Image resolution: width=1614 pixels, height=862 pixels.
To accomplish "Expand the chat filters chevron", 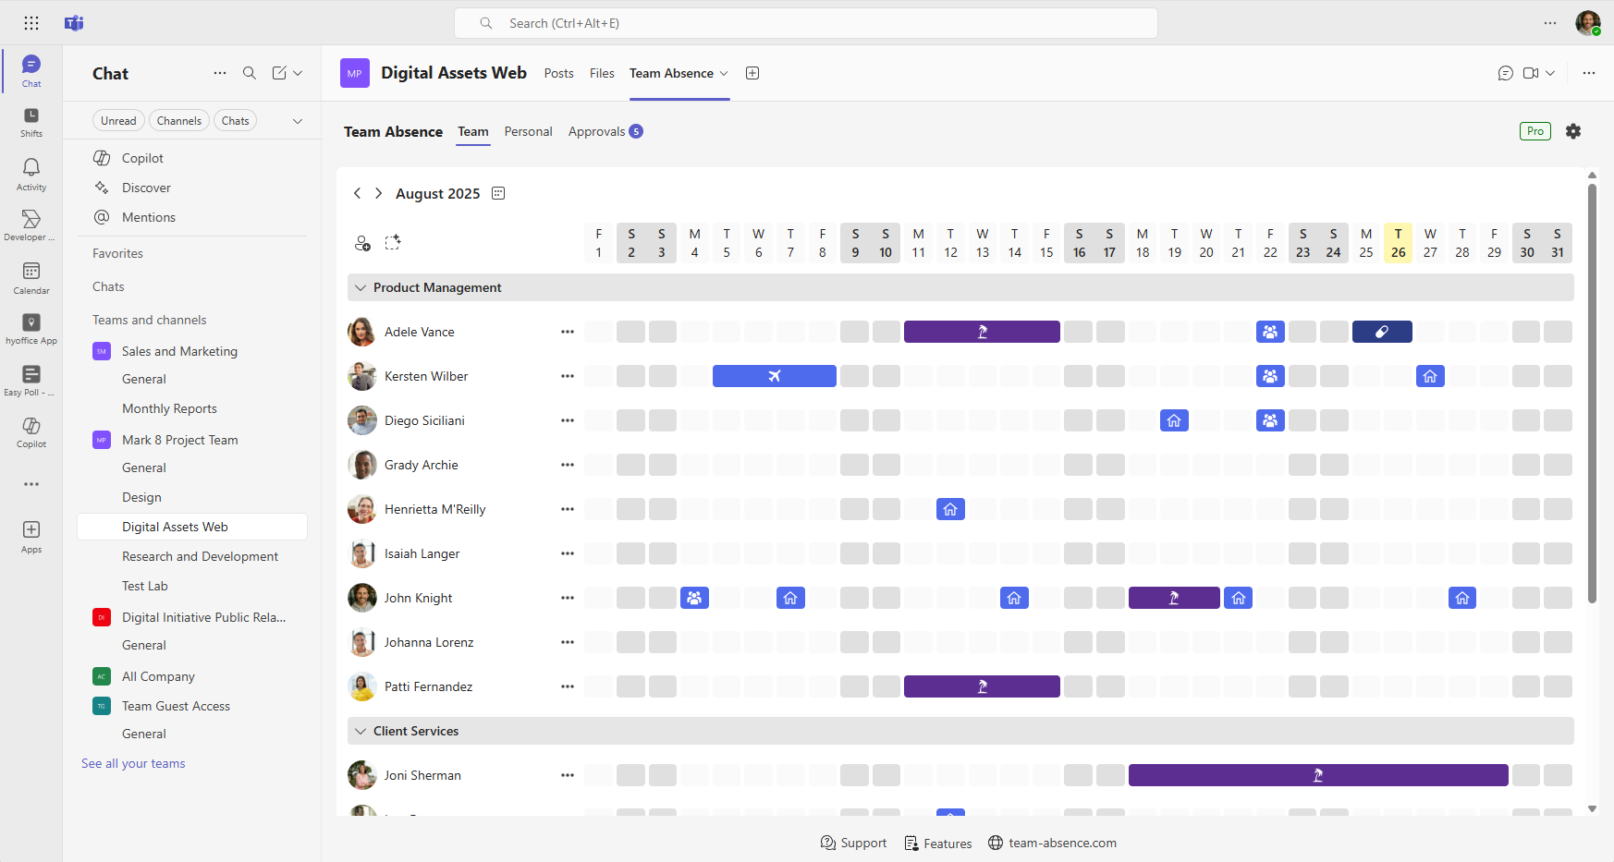I will tap(298, 121).
